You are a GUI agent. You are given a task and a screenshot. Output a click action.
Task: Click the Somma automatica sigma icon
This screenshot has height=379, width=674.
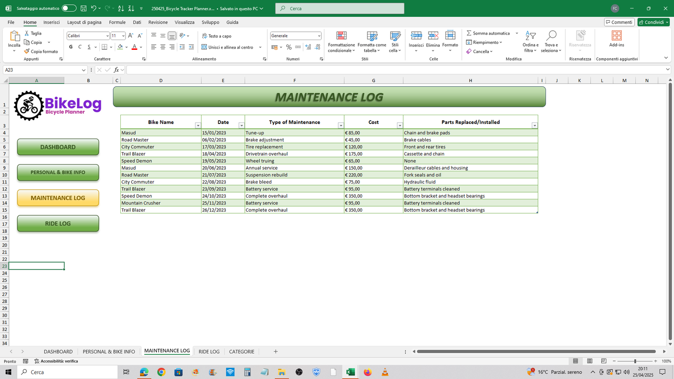pyautogui.click(x=469, y=34)
